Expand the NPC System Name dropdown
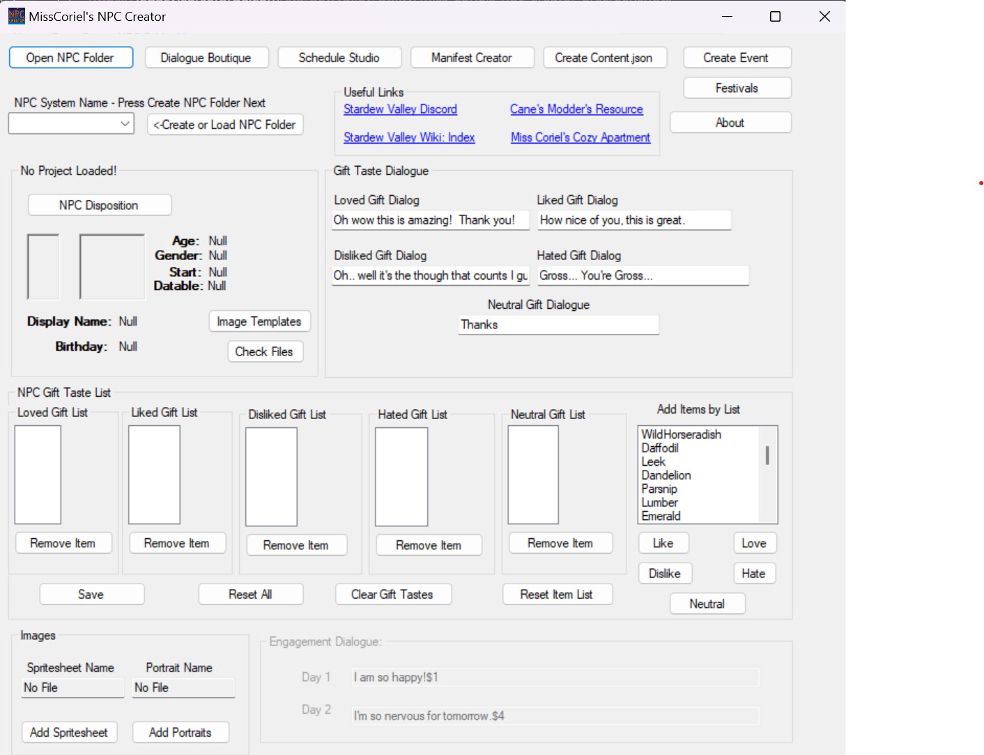The height and width of the screenshot is (755, 984). 125,124
